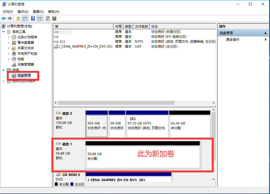The image size is (270, 194).
Task: Select the 59.88 GB unallocated Disk 1 space
Action: click(x=143, y=157)
